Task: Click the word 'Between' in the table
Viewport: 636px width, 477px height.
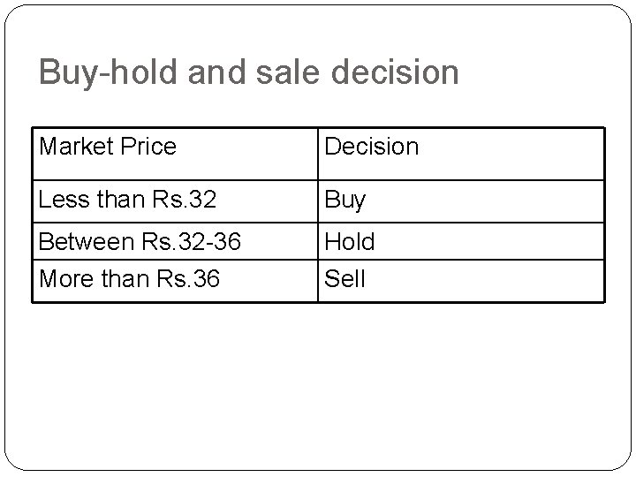Action: click(87, 241)
